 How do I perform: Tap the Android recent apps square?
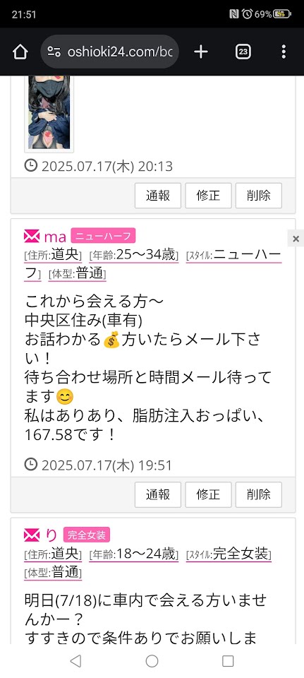pyautogui.click(x=228, y=661)
